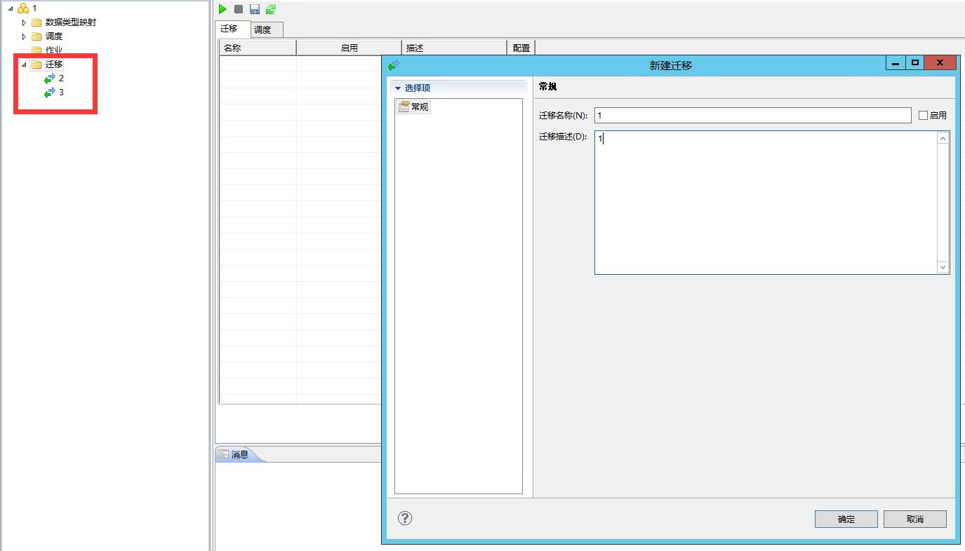
Task: Collapse the root node 1
Action: (x=10, y=8)
